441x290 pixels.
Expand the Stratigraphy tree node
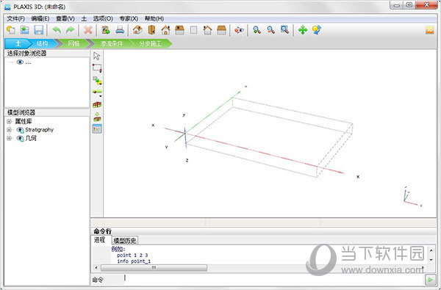9,130
